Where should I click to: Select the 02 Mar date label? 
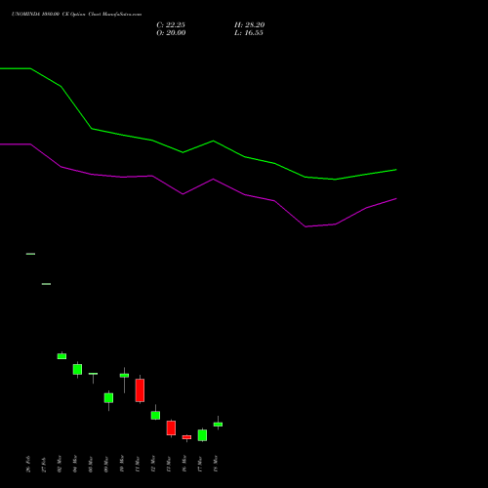point(60,464)
